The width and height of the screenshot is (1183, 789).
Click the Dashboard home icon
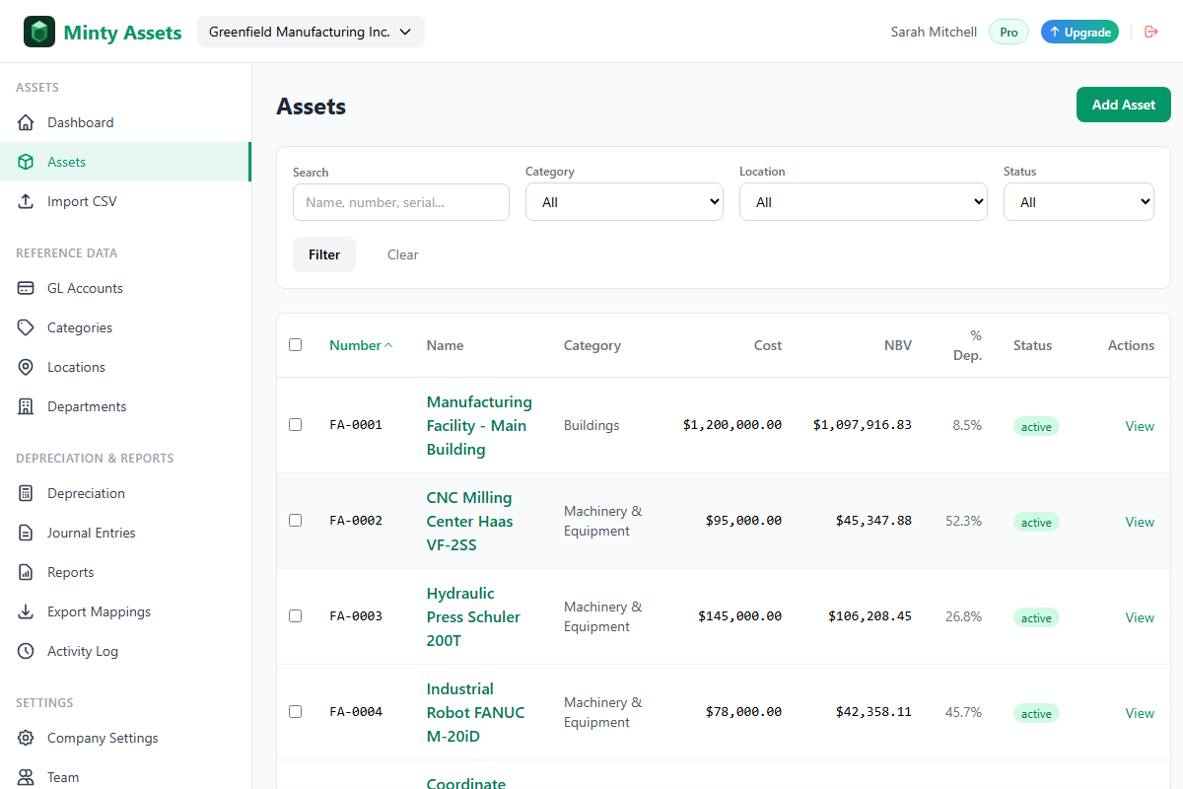point(27,122)
